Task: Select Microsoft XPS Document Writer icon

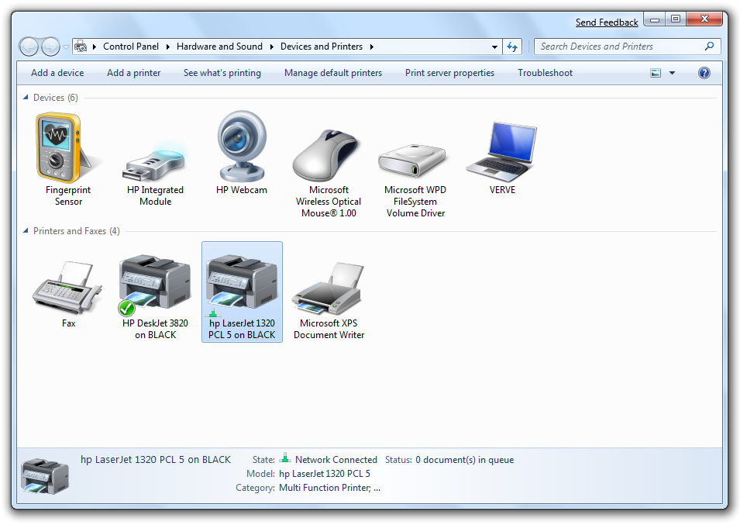Action: tap(329, 287)
